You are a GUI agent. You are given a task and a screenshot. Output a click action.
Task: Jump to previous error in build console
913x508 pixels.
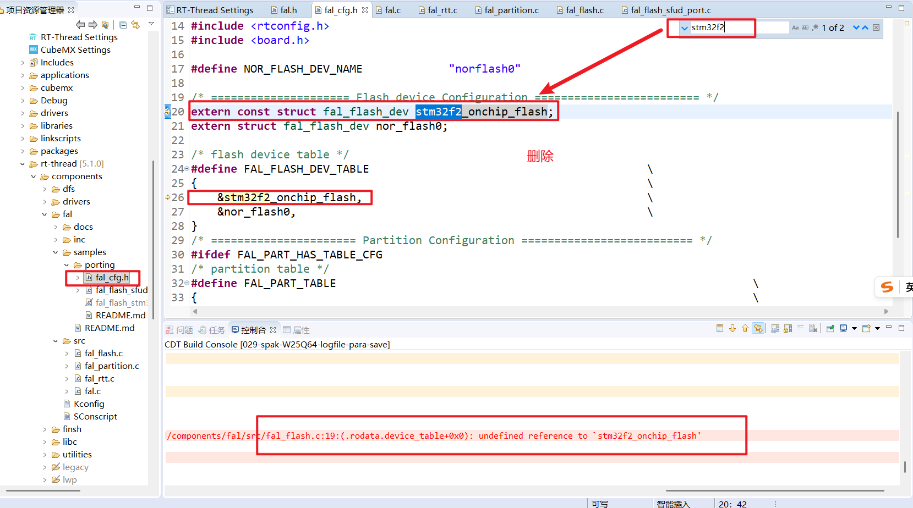(x=745, y=328)
